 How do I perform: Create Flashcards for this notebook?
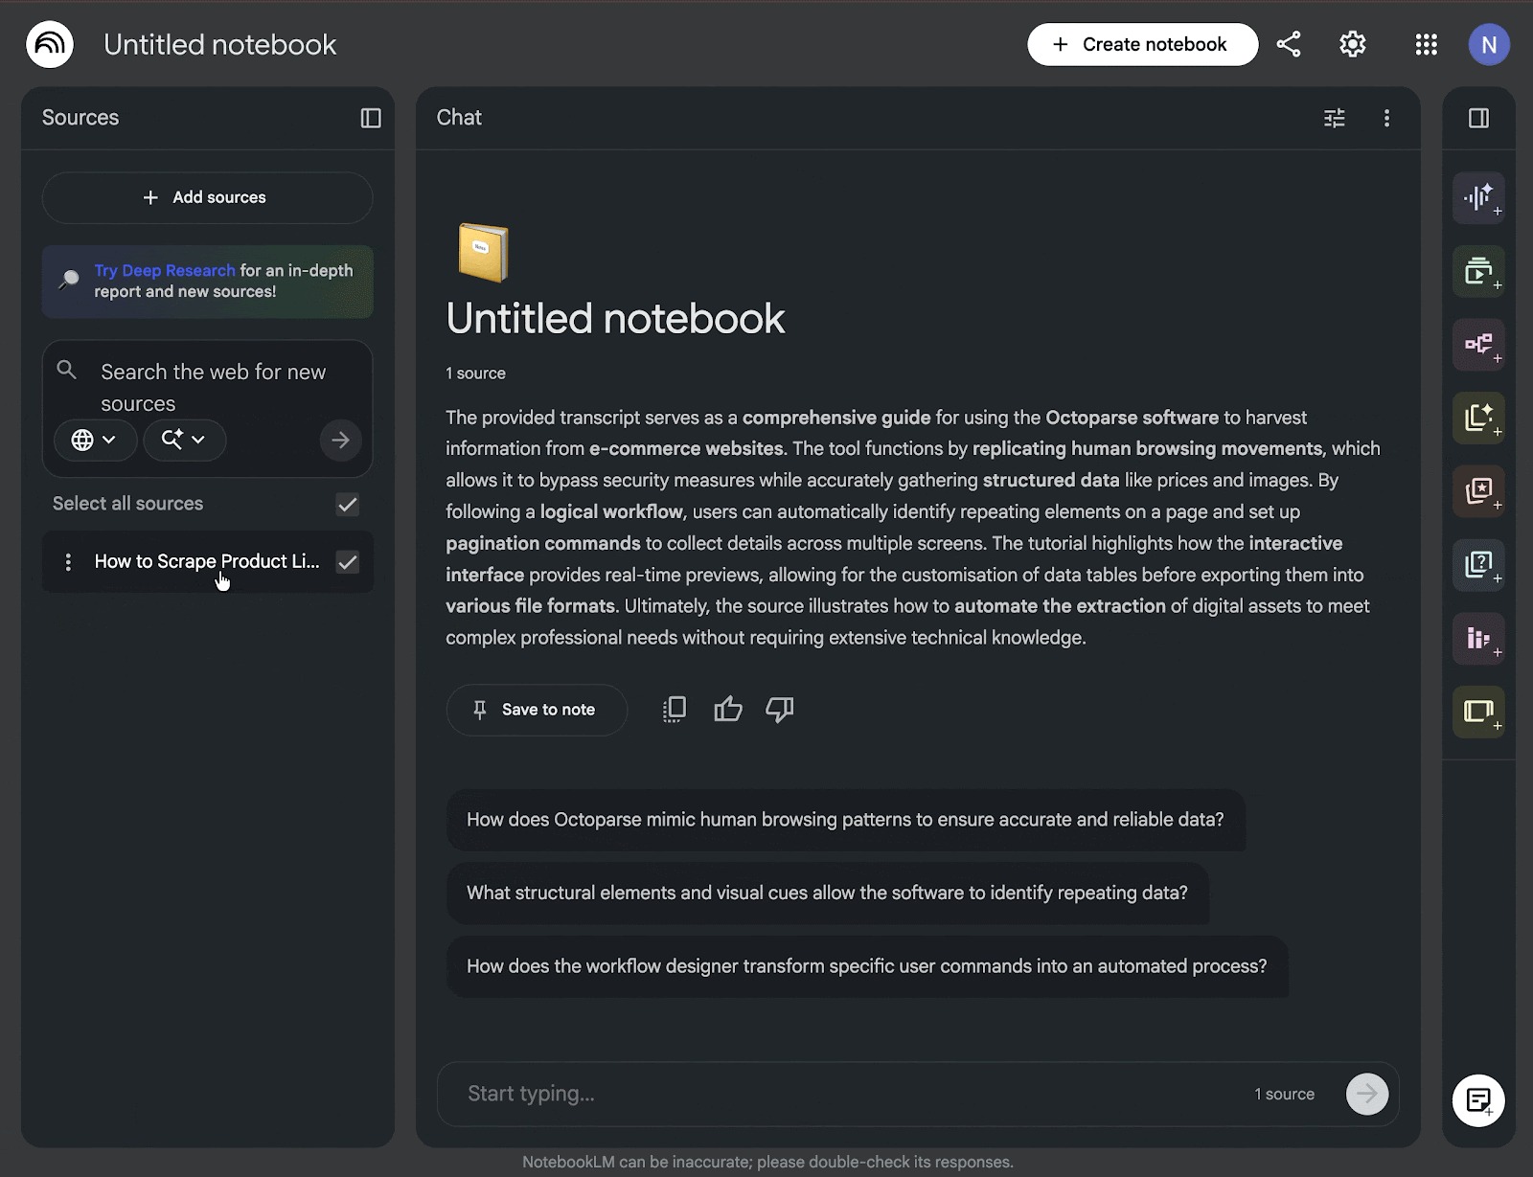pos(1477,491)
